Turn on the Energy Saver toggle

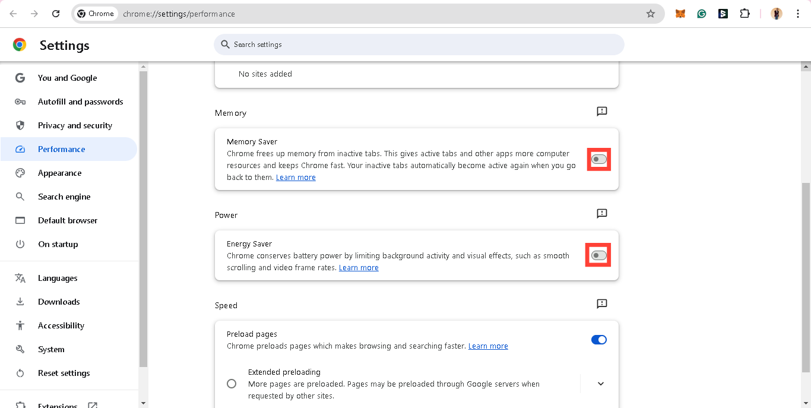click(599, 255)
